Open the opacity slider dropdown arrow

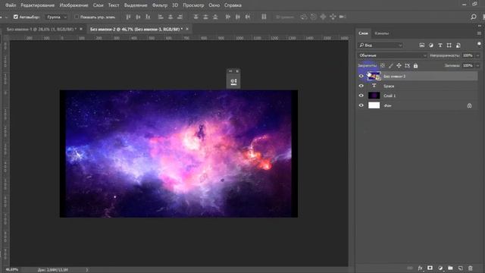477,55
